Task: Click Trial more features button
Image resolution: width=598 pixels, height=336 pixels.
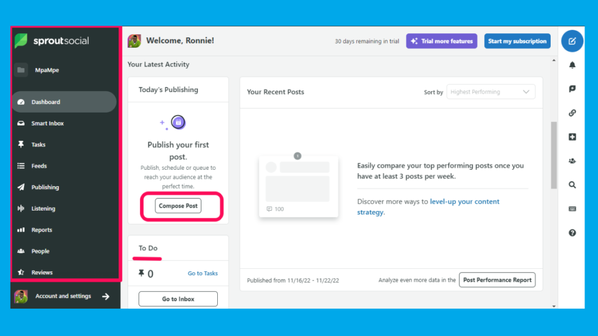Action: [x=441, y=41]
